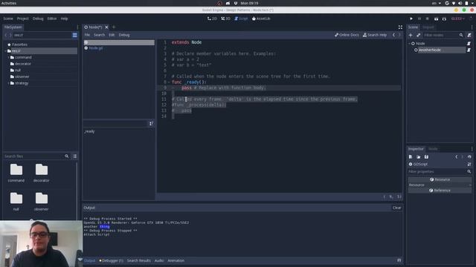Open the Search Results bottom tab
The width and height of the screenshot is (476, 267).
(139, 260)
